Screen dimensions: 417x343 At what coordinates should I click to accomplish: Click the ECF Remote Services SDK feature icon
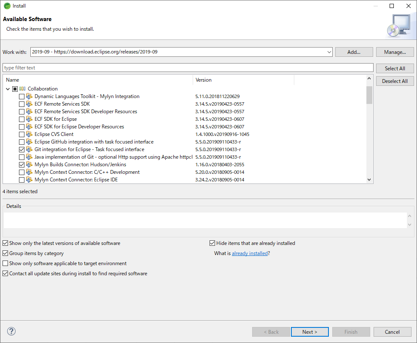tap(30, 104)
